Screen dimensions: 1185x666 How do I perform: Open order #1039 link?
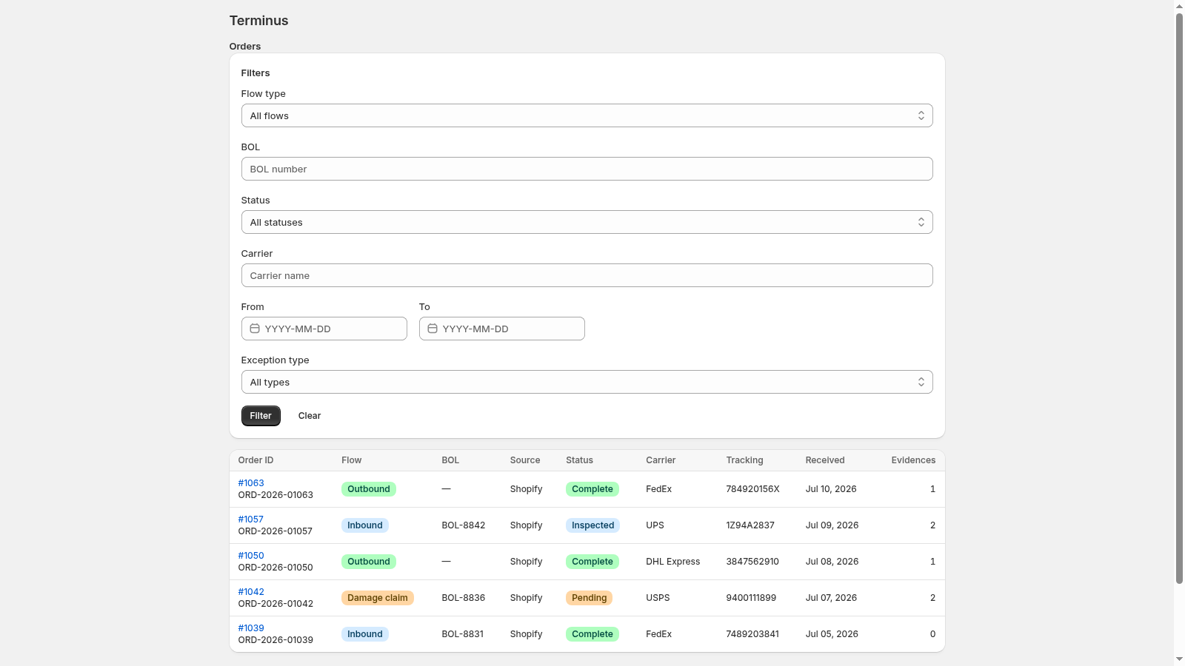click(x=251, y=628)
